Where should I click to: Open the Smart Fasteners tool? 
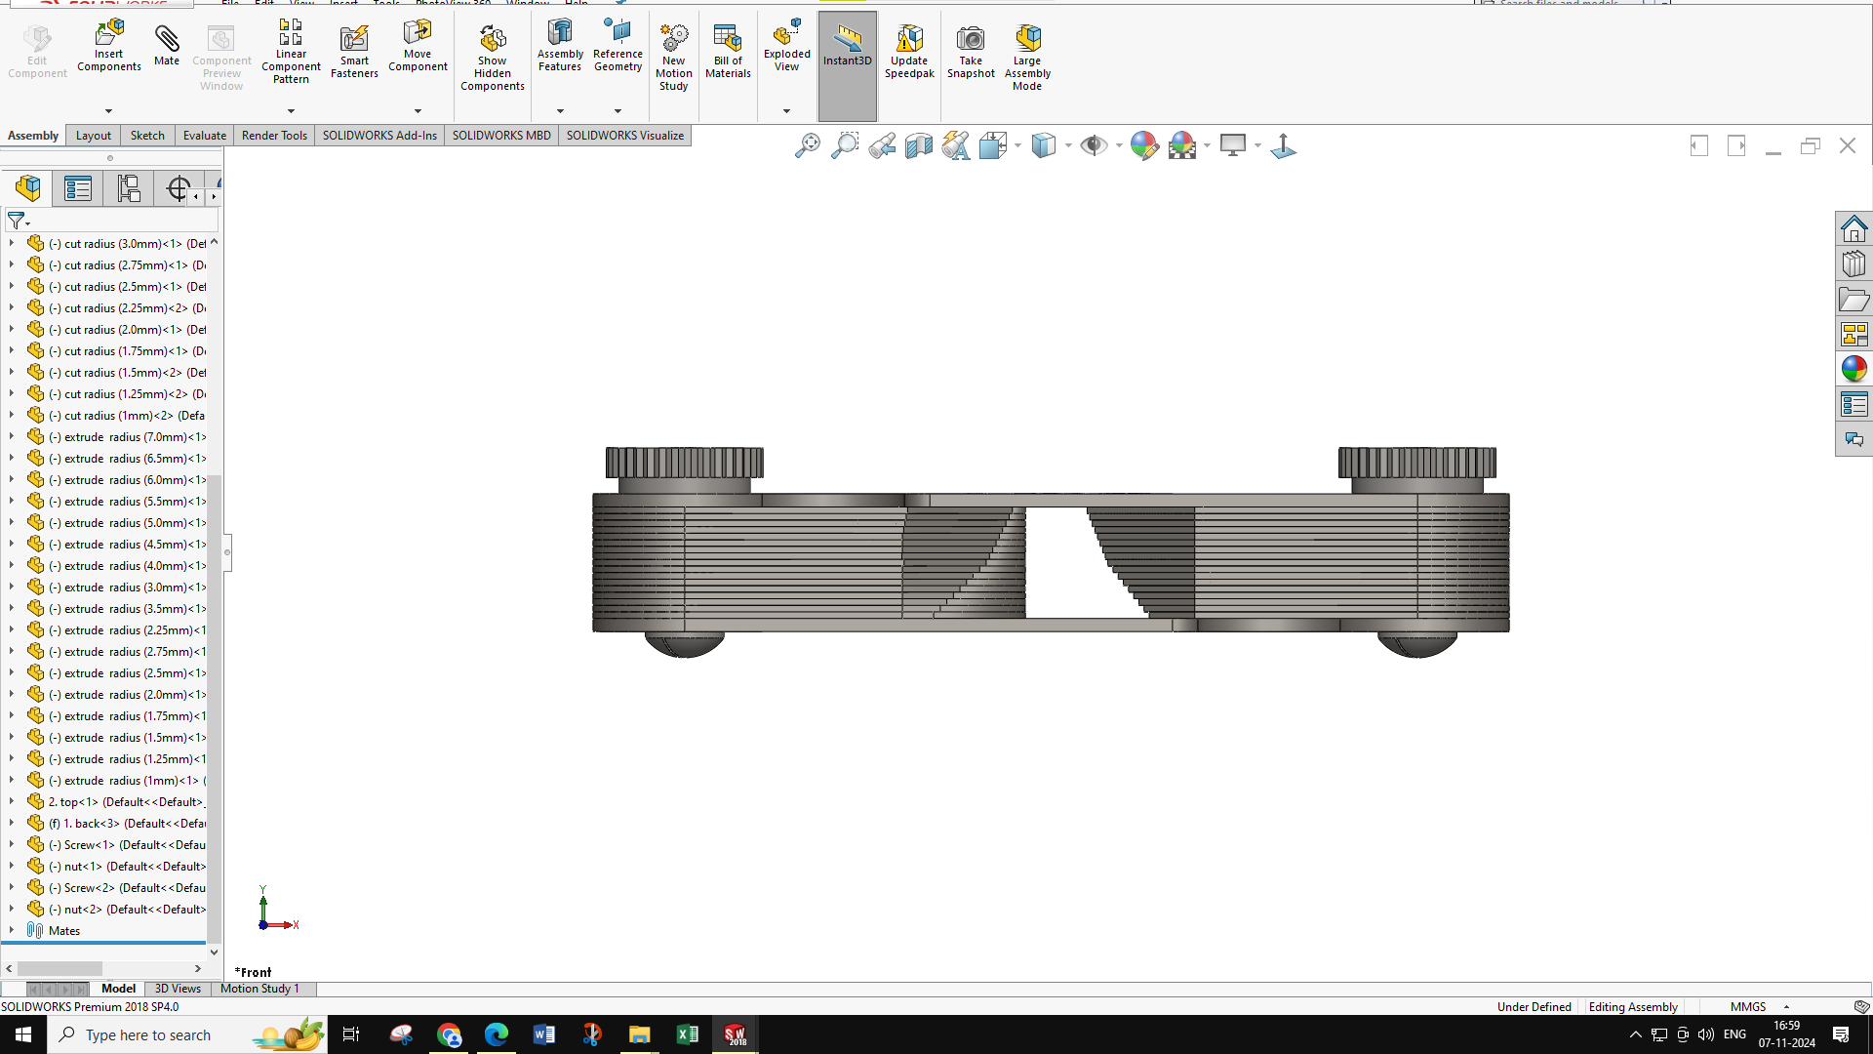[x=354, y=52]
